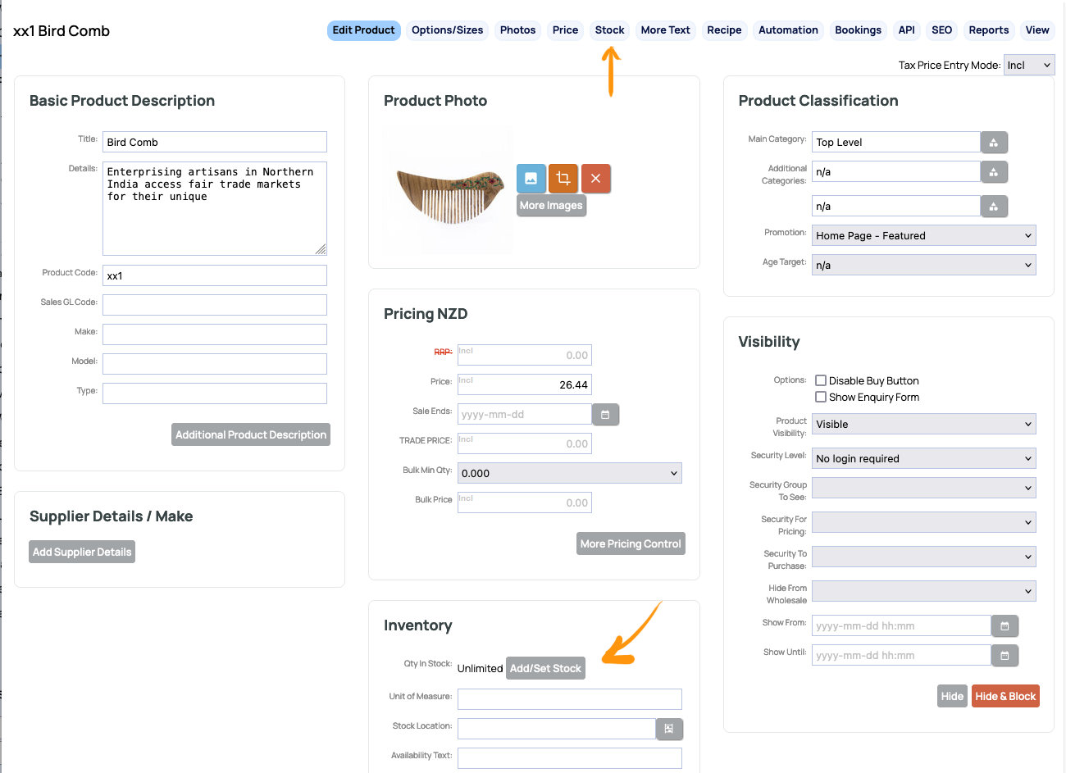Open the Sale Ends calendar picker
The image size is (1066, 773).
click(x=605, y=415)
